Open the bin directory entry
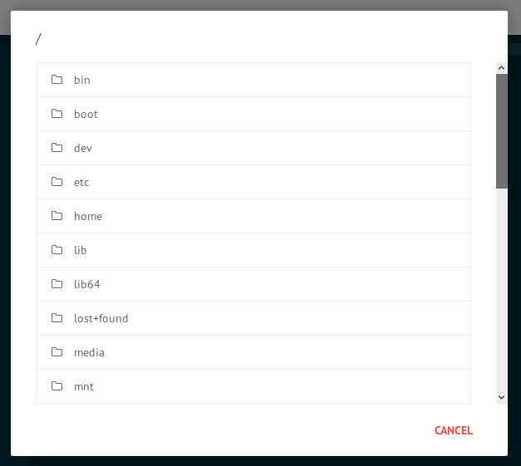The height and width of the screenshot is (466, 521). pyautogui.click(x=82, y=80)
